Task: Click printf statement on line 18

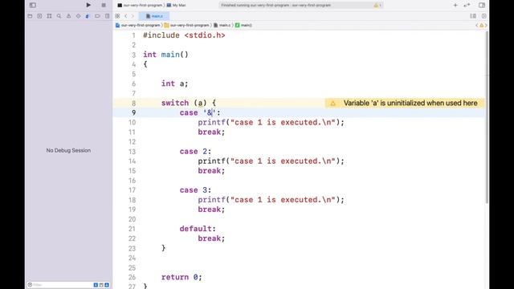Action: [271, 200]
